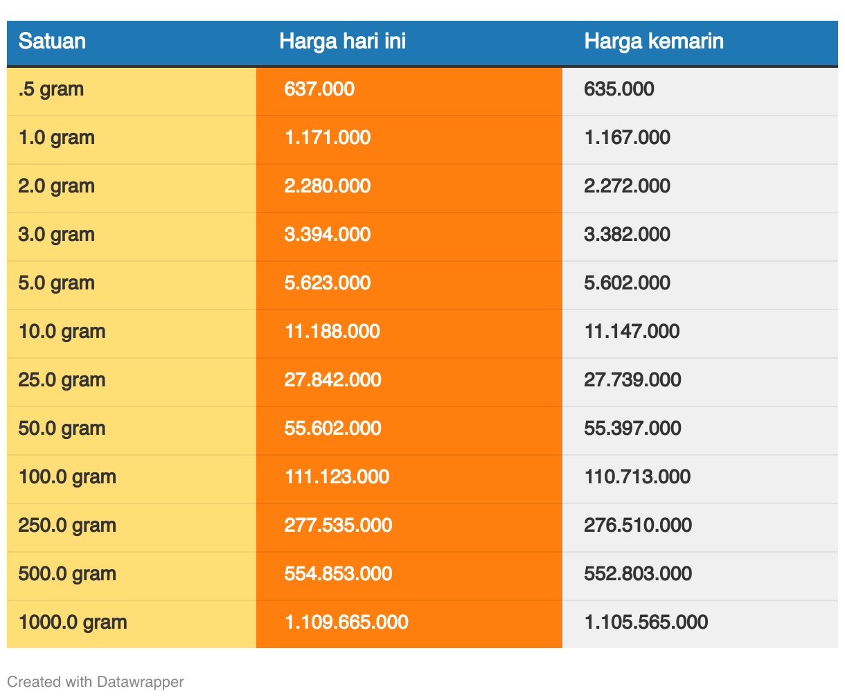Select the .5 gram row label
845x698 pixels.
[51, 89]
